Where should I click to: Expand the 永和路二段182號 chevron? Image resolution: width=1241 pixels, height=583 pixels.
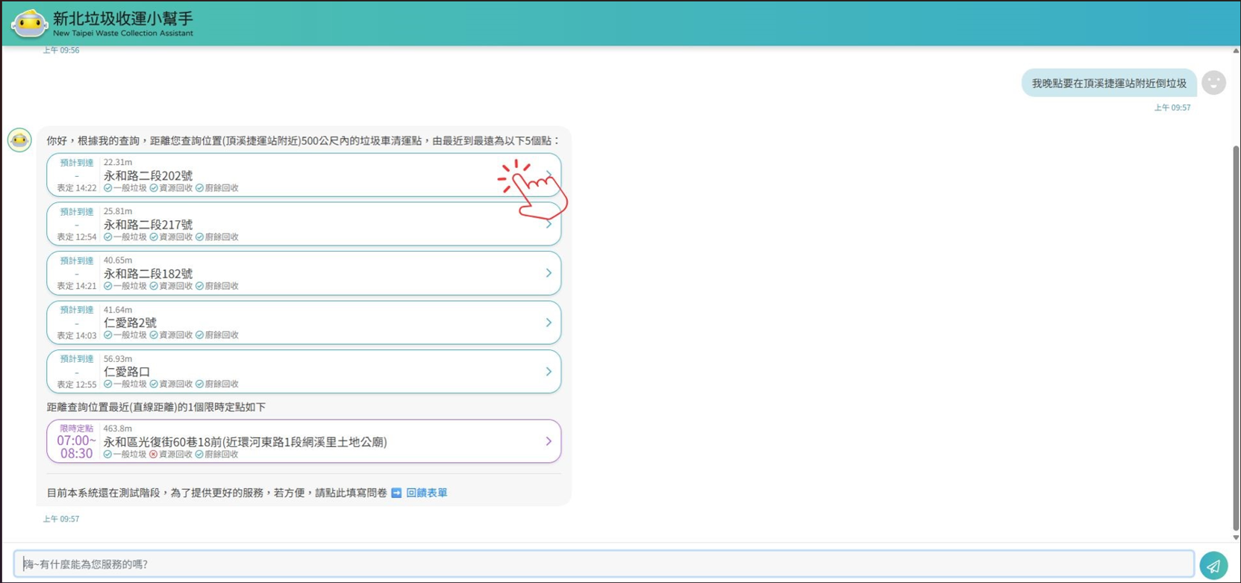click(x=548, y=273)
